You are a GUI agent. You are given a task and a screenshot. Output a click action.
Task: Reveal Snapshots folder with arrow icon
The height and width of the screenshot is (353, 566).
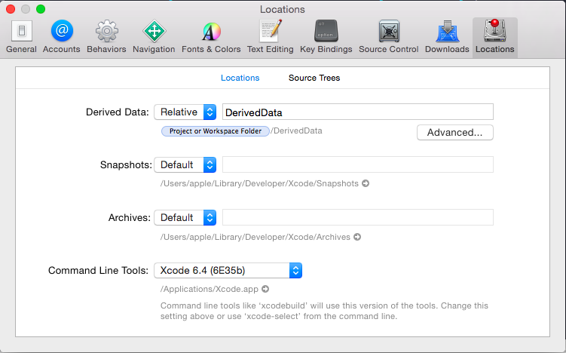[x=366, y=183]
